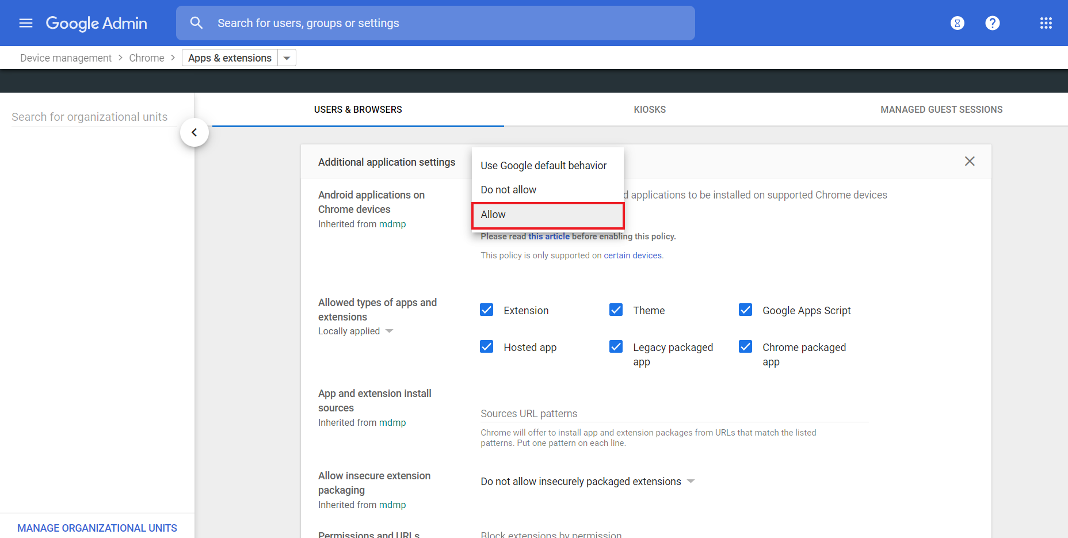Image resolution: width=1068 pixels, height=538 pixels.
Task: Uncheck the Theme checkbox
Action: [616, 310]
